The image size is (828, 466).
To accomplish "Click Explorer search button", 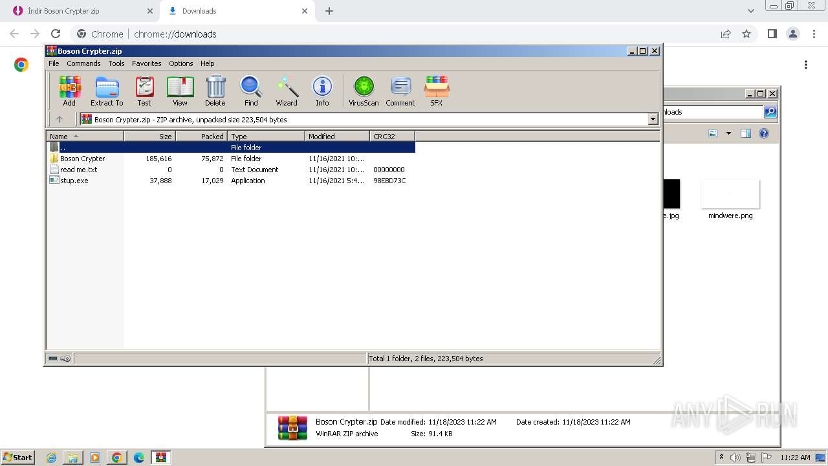I will click(x=770, y=112).
